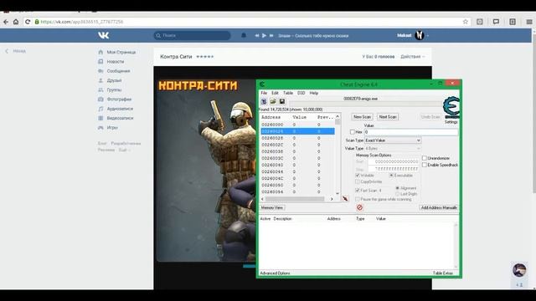Image resolution: width=536 pixels, height=301 pixels.
Task: Bookmark page with star icon
Action: click(466, 22)
